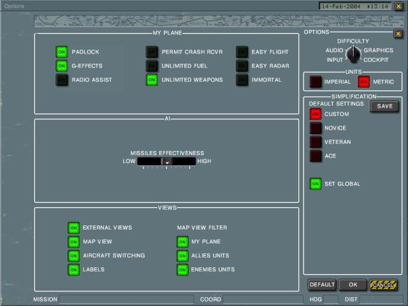Toggle the Padlock option off
Viewport: 408px width, 306px height.
62,52
